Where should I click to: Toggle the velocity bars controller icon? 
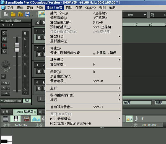(36, 119)
